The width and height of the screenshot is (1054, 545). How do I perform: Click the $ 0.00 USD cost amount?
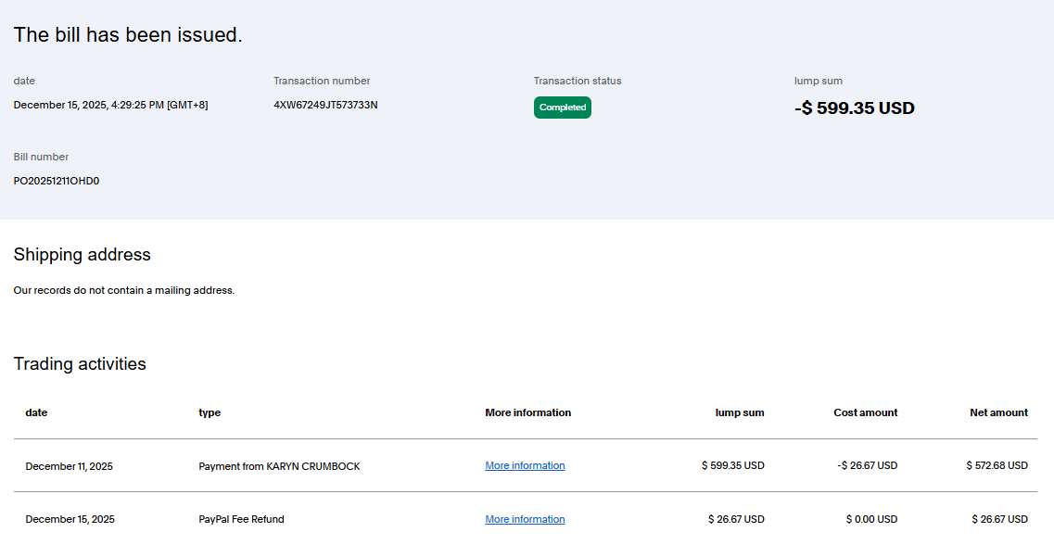point(871,519)
